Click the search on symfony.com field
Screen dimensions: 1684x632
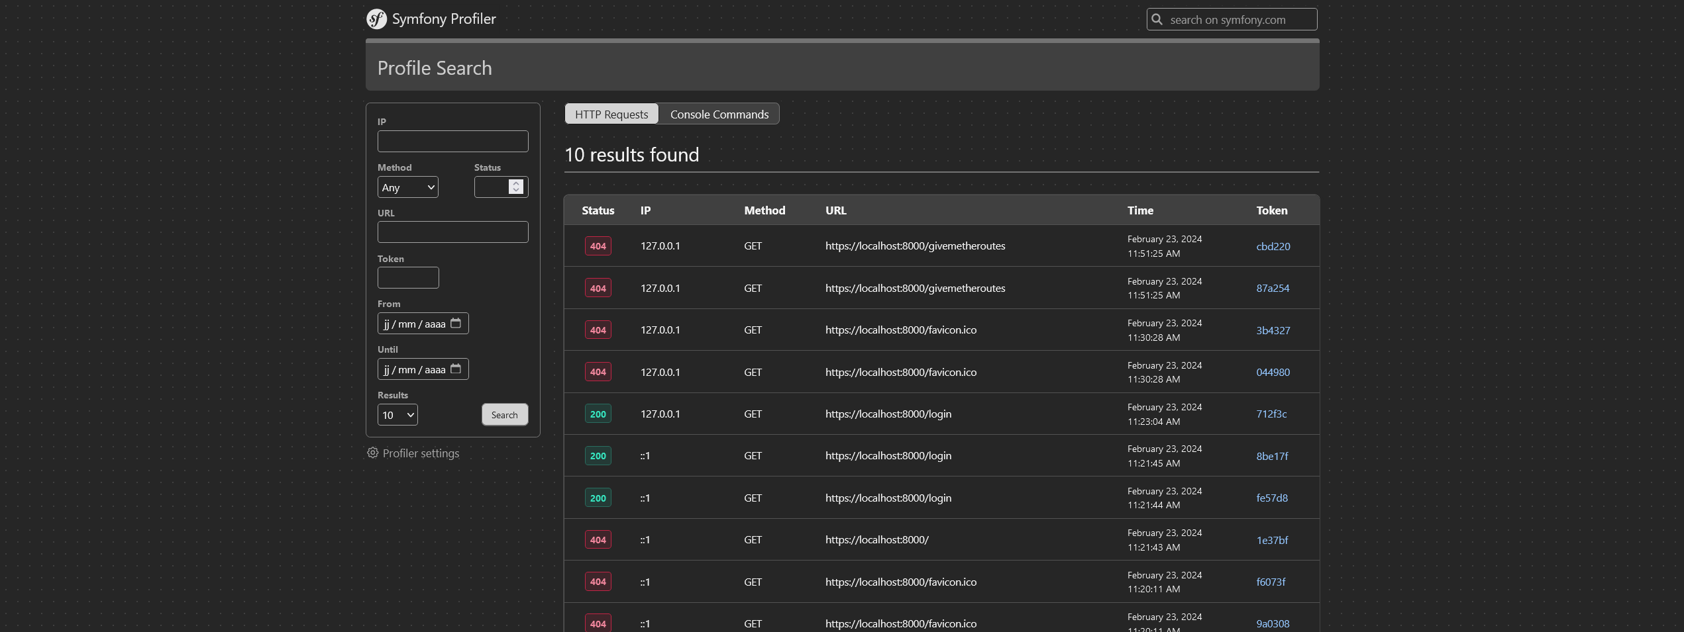1239,20
